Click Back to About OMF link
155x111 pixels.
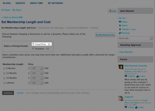(12, 17)
